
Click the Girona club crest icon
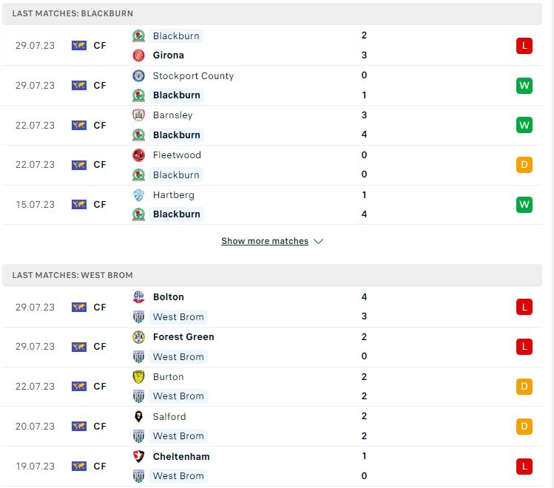(x=138, y=55)
